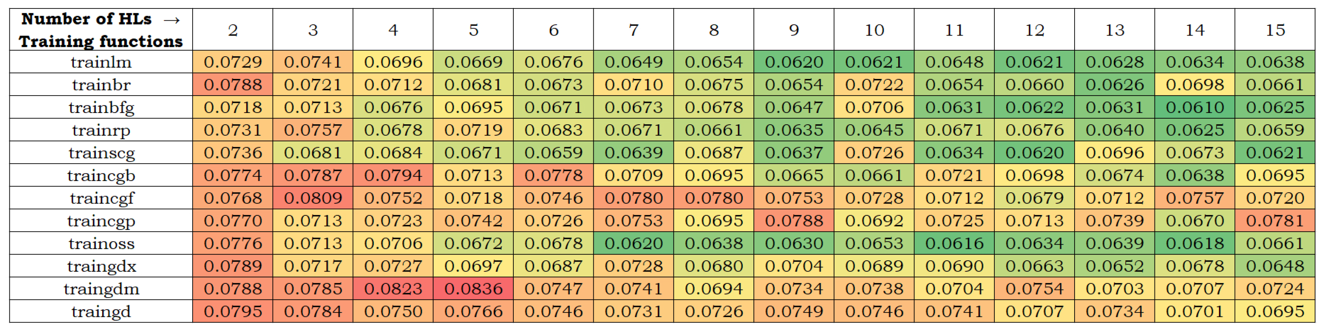The image size is (1324, 334).
Task: Select the 0.0823 cell in traingdm row
Action: pos(393,289)
